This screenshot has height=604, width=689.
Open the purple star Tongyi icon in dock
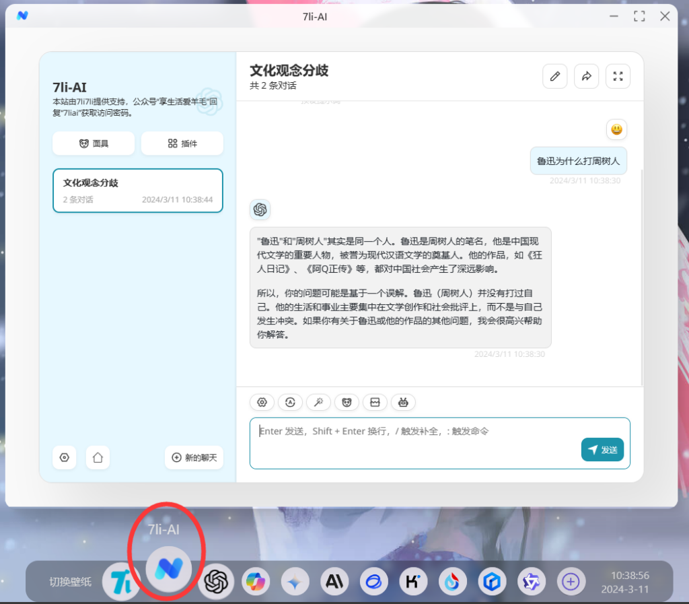[532, 582]
